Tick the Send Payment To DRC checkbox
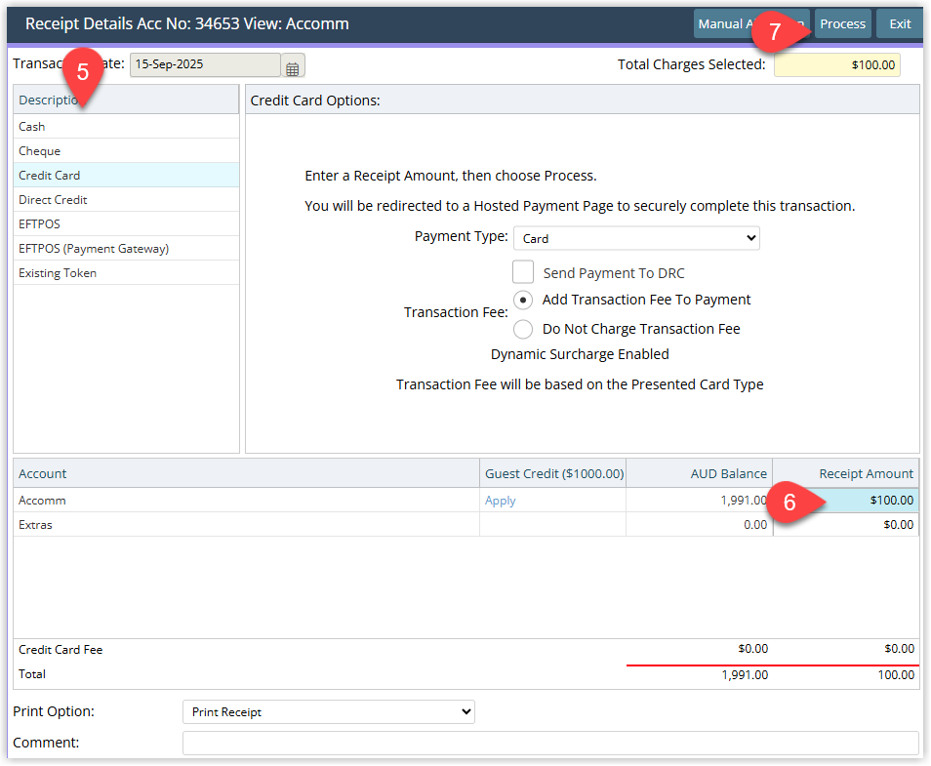Viewport: 931px width, 766px height. (523, 272)
